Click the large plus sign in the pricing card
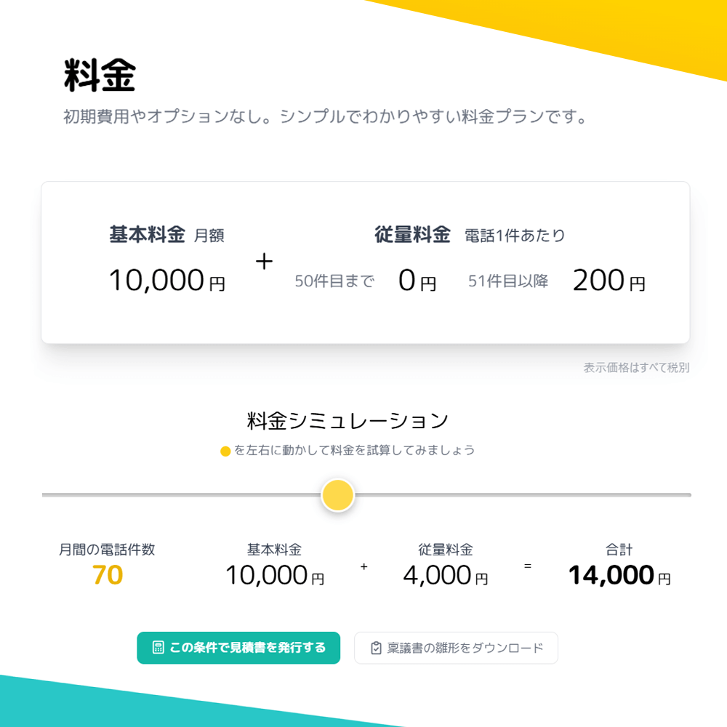The height and width of the screenshot is (727, 727). 264,262
